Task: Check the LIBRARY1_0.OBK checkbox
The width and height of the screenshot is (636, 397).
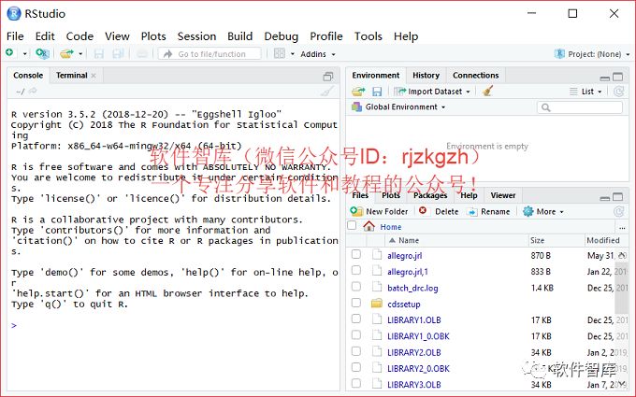Action: click(356, 335)
